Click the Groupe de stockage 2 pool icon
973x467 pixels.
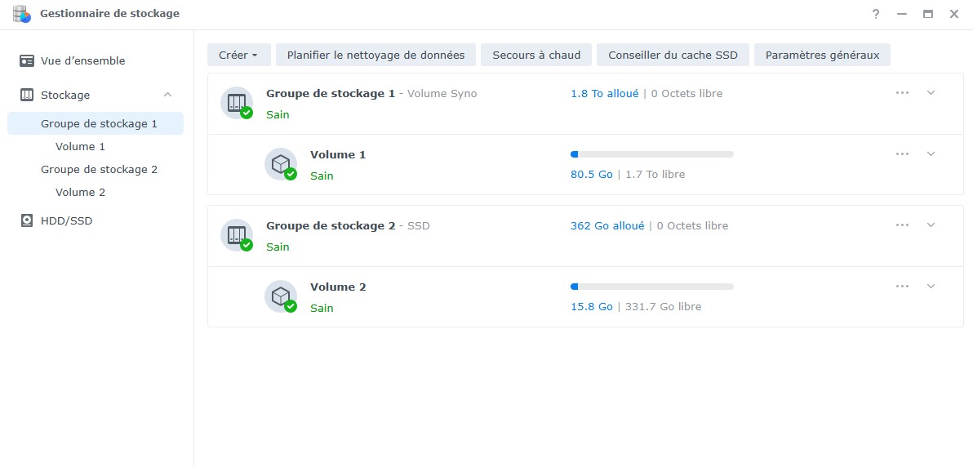click(x=237, y=235)
